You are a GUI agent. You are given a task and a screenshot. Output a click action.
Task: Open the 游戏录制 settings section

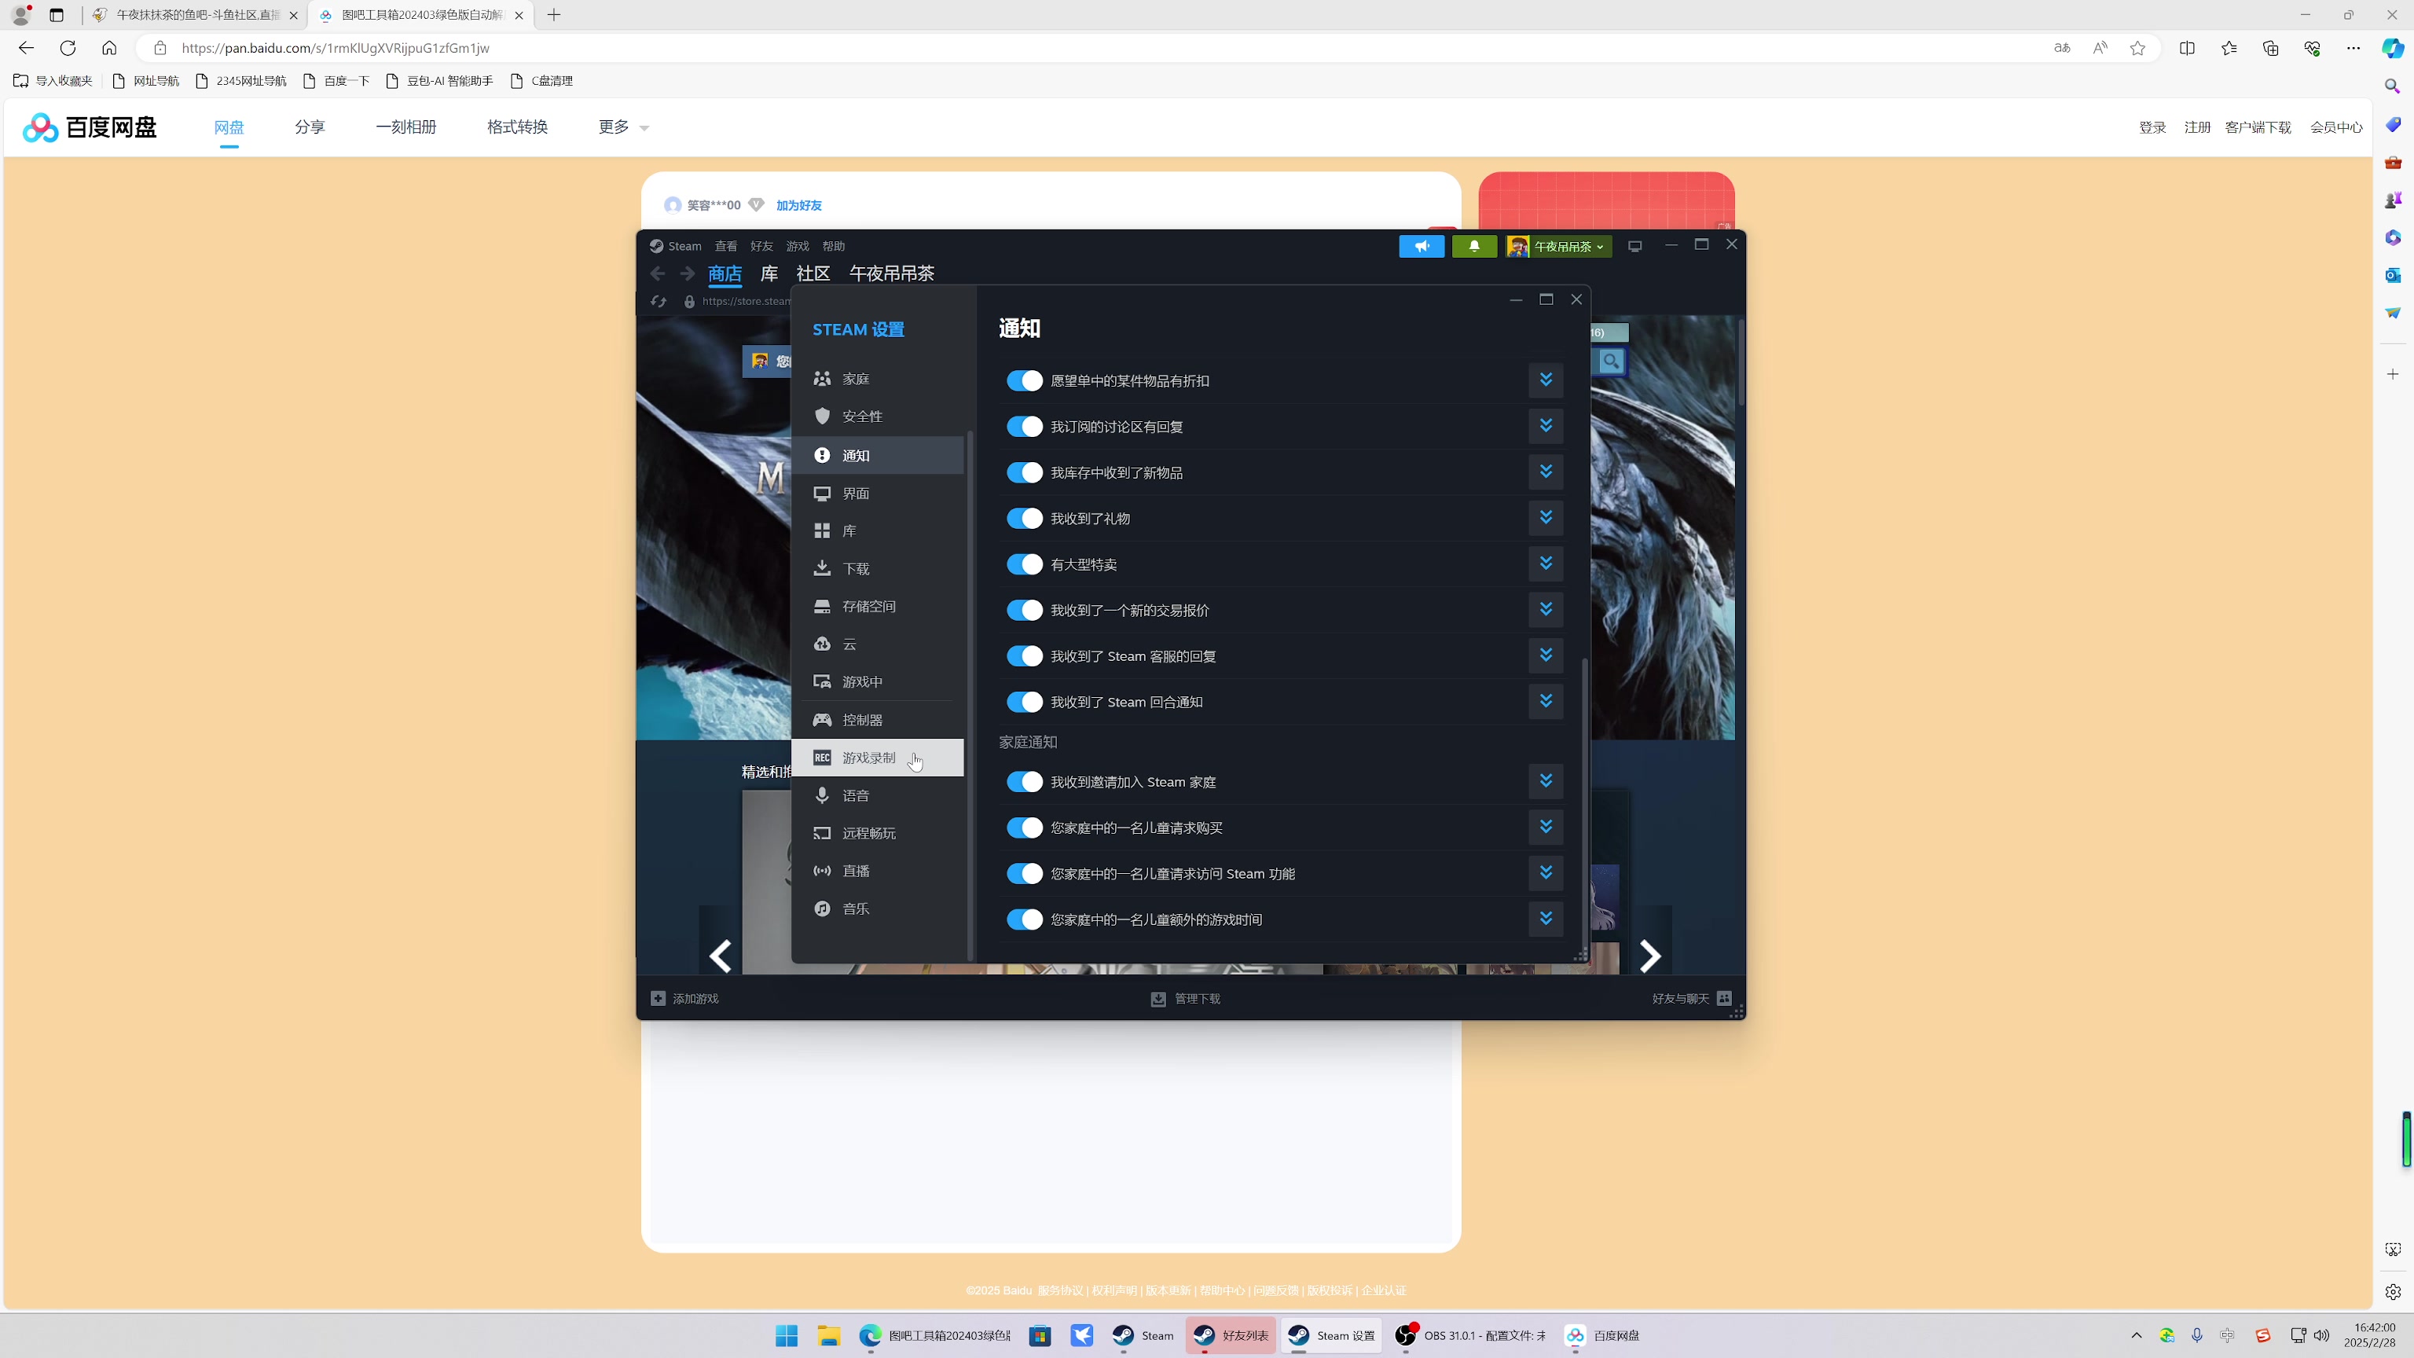(877, 758)
